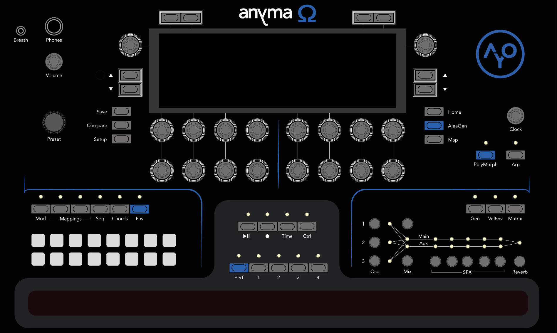The width and height of the screenshot is (557, 333).
Task: Click Osc 2 knob
Action: 375,242
